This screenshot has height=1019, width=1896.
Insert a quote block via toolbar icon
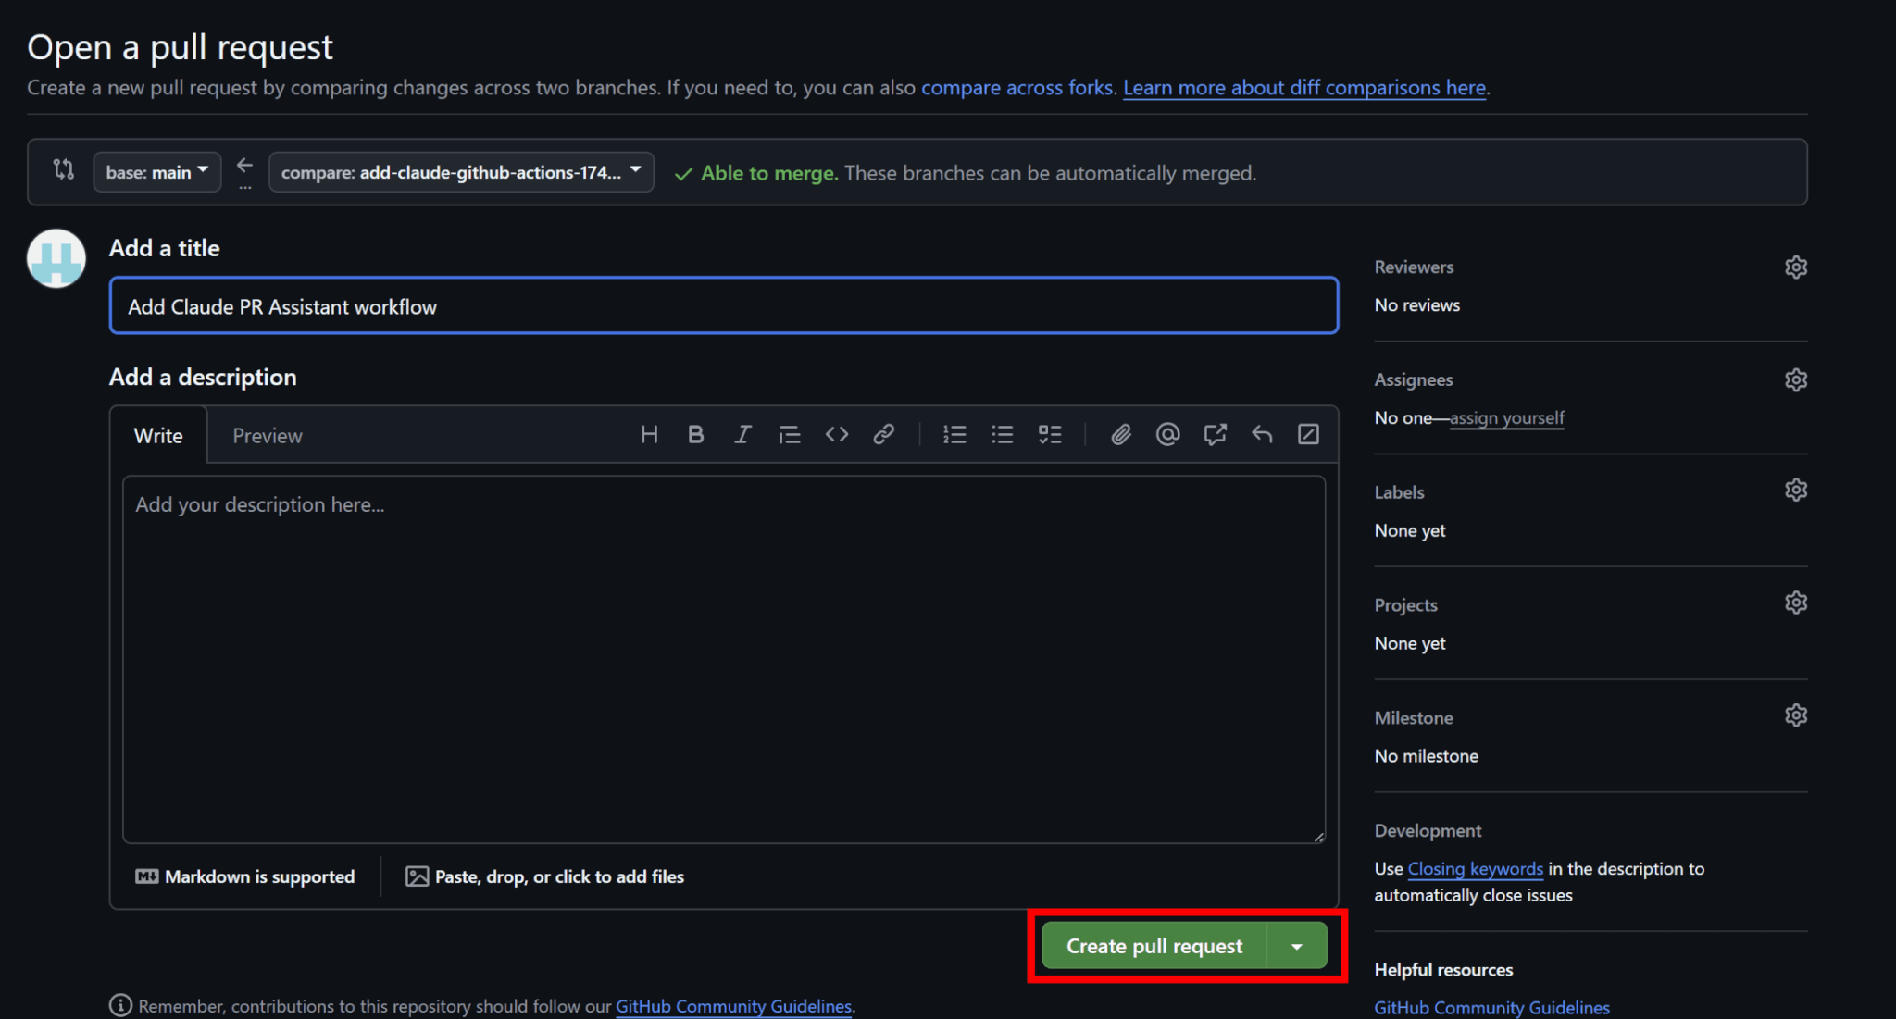[789, 434]
